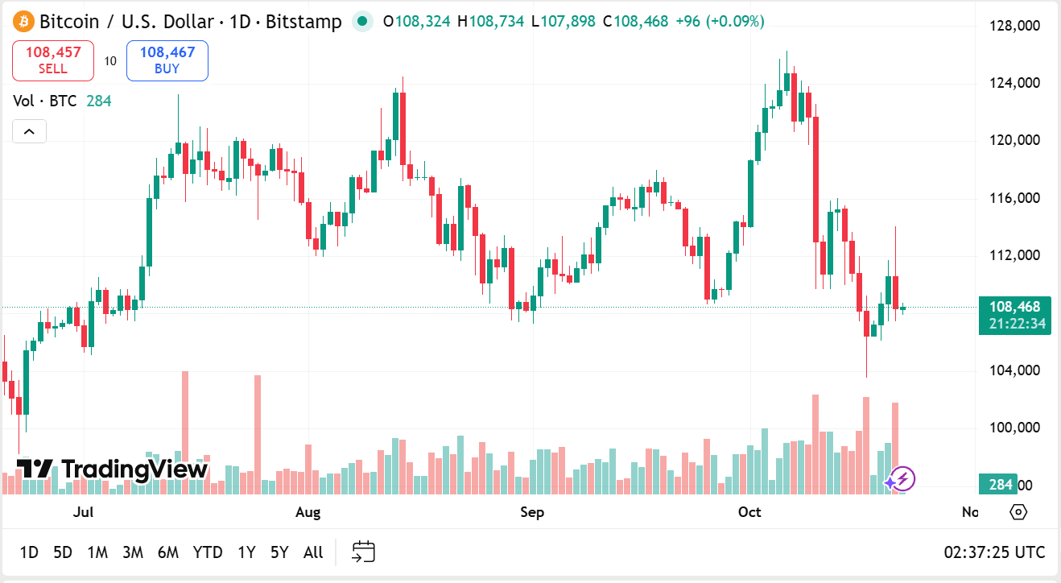1061x583 pixels.
Task: Show the All time range
Action: (x=313, y=552)
